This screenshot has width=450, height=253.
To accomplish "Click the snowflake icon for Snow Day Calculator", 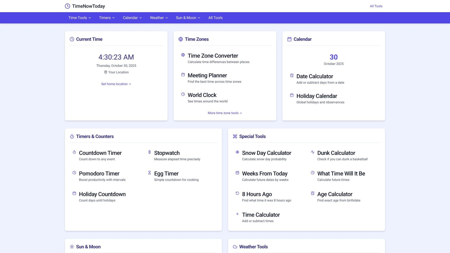I will [x=237, y=152].
